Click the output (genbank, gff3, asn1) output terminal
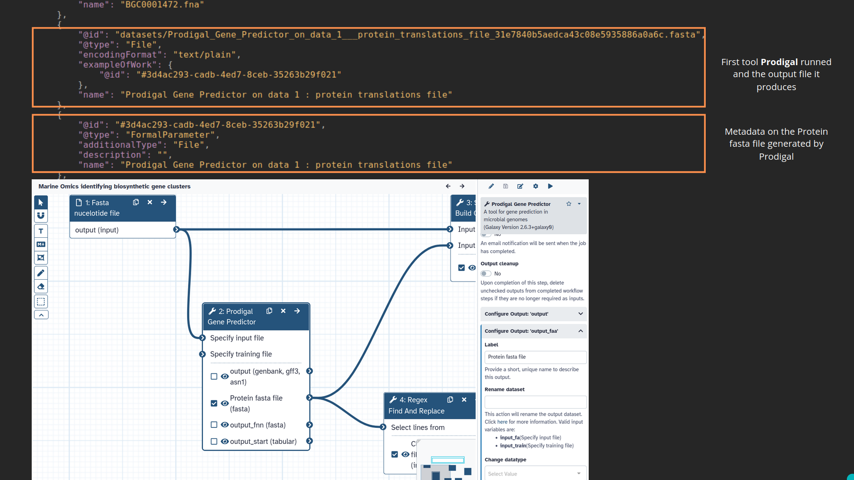The image size is (854, 480). coord(310,371)
